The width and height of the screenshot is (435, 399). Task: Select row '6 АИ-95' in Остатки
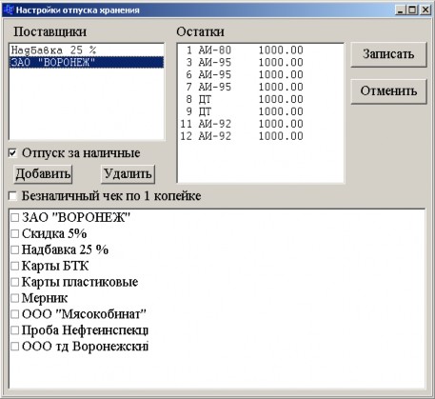click(260, 74)
